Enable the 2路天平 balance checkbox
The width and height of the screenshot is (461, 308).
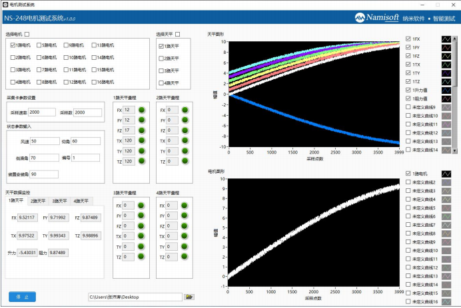click(161, 59)
